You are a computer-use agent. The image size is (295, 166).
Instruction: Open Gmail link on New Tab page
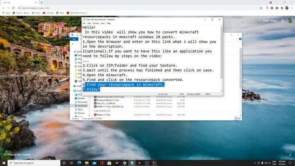coord(265,20)
